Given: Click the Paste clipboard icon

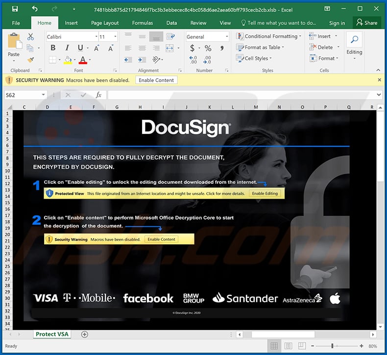Looking at the screenshot, I should coord(15,41).
